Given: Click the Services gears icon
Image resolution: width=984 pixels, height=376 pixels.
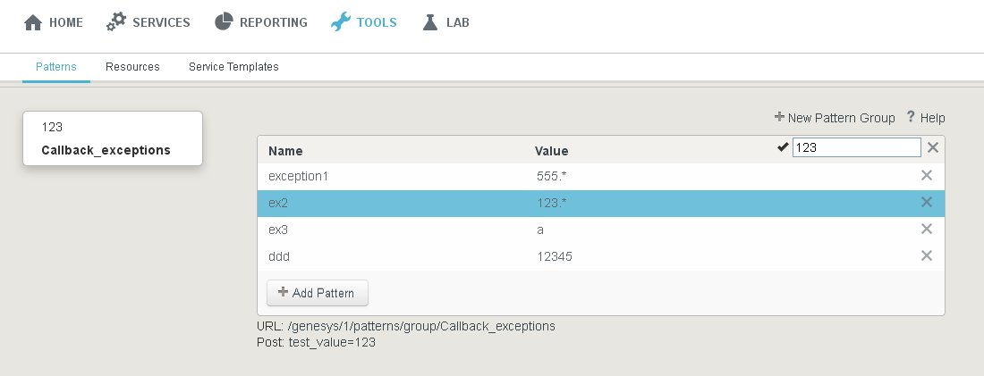Looking at the screenshot, I should coord(116,23).
